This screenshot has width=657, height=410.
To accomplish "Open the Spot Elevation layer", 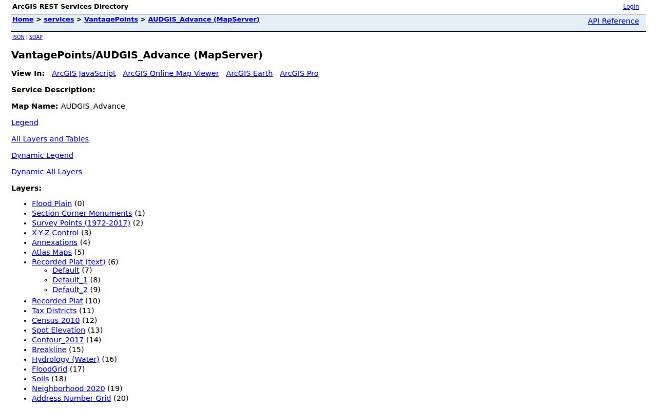I will pyautogui.click(x=59, y=330).
